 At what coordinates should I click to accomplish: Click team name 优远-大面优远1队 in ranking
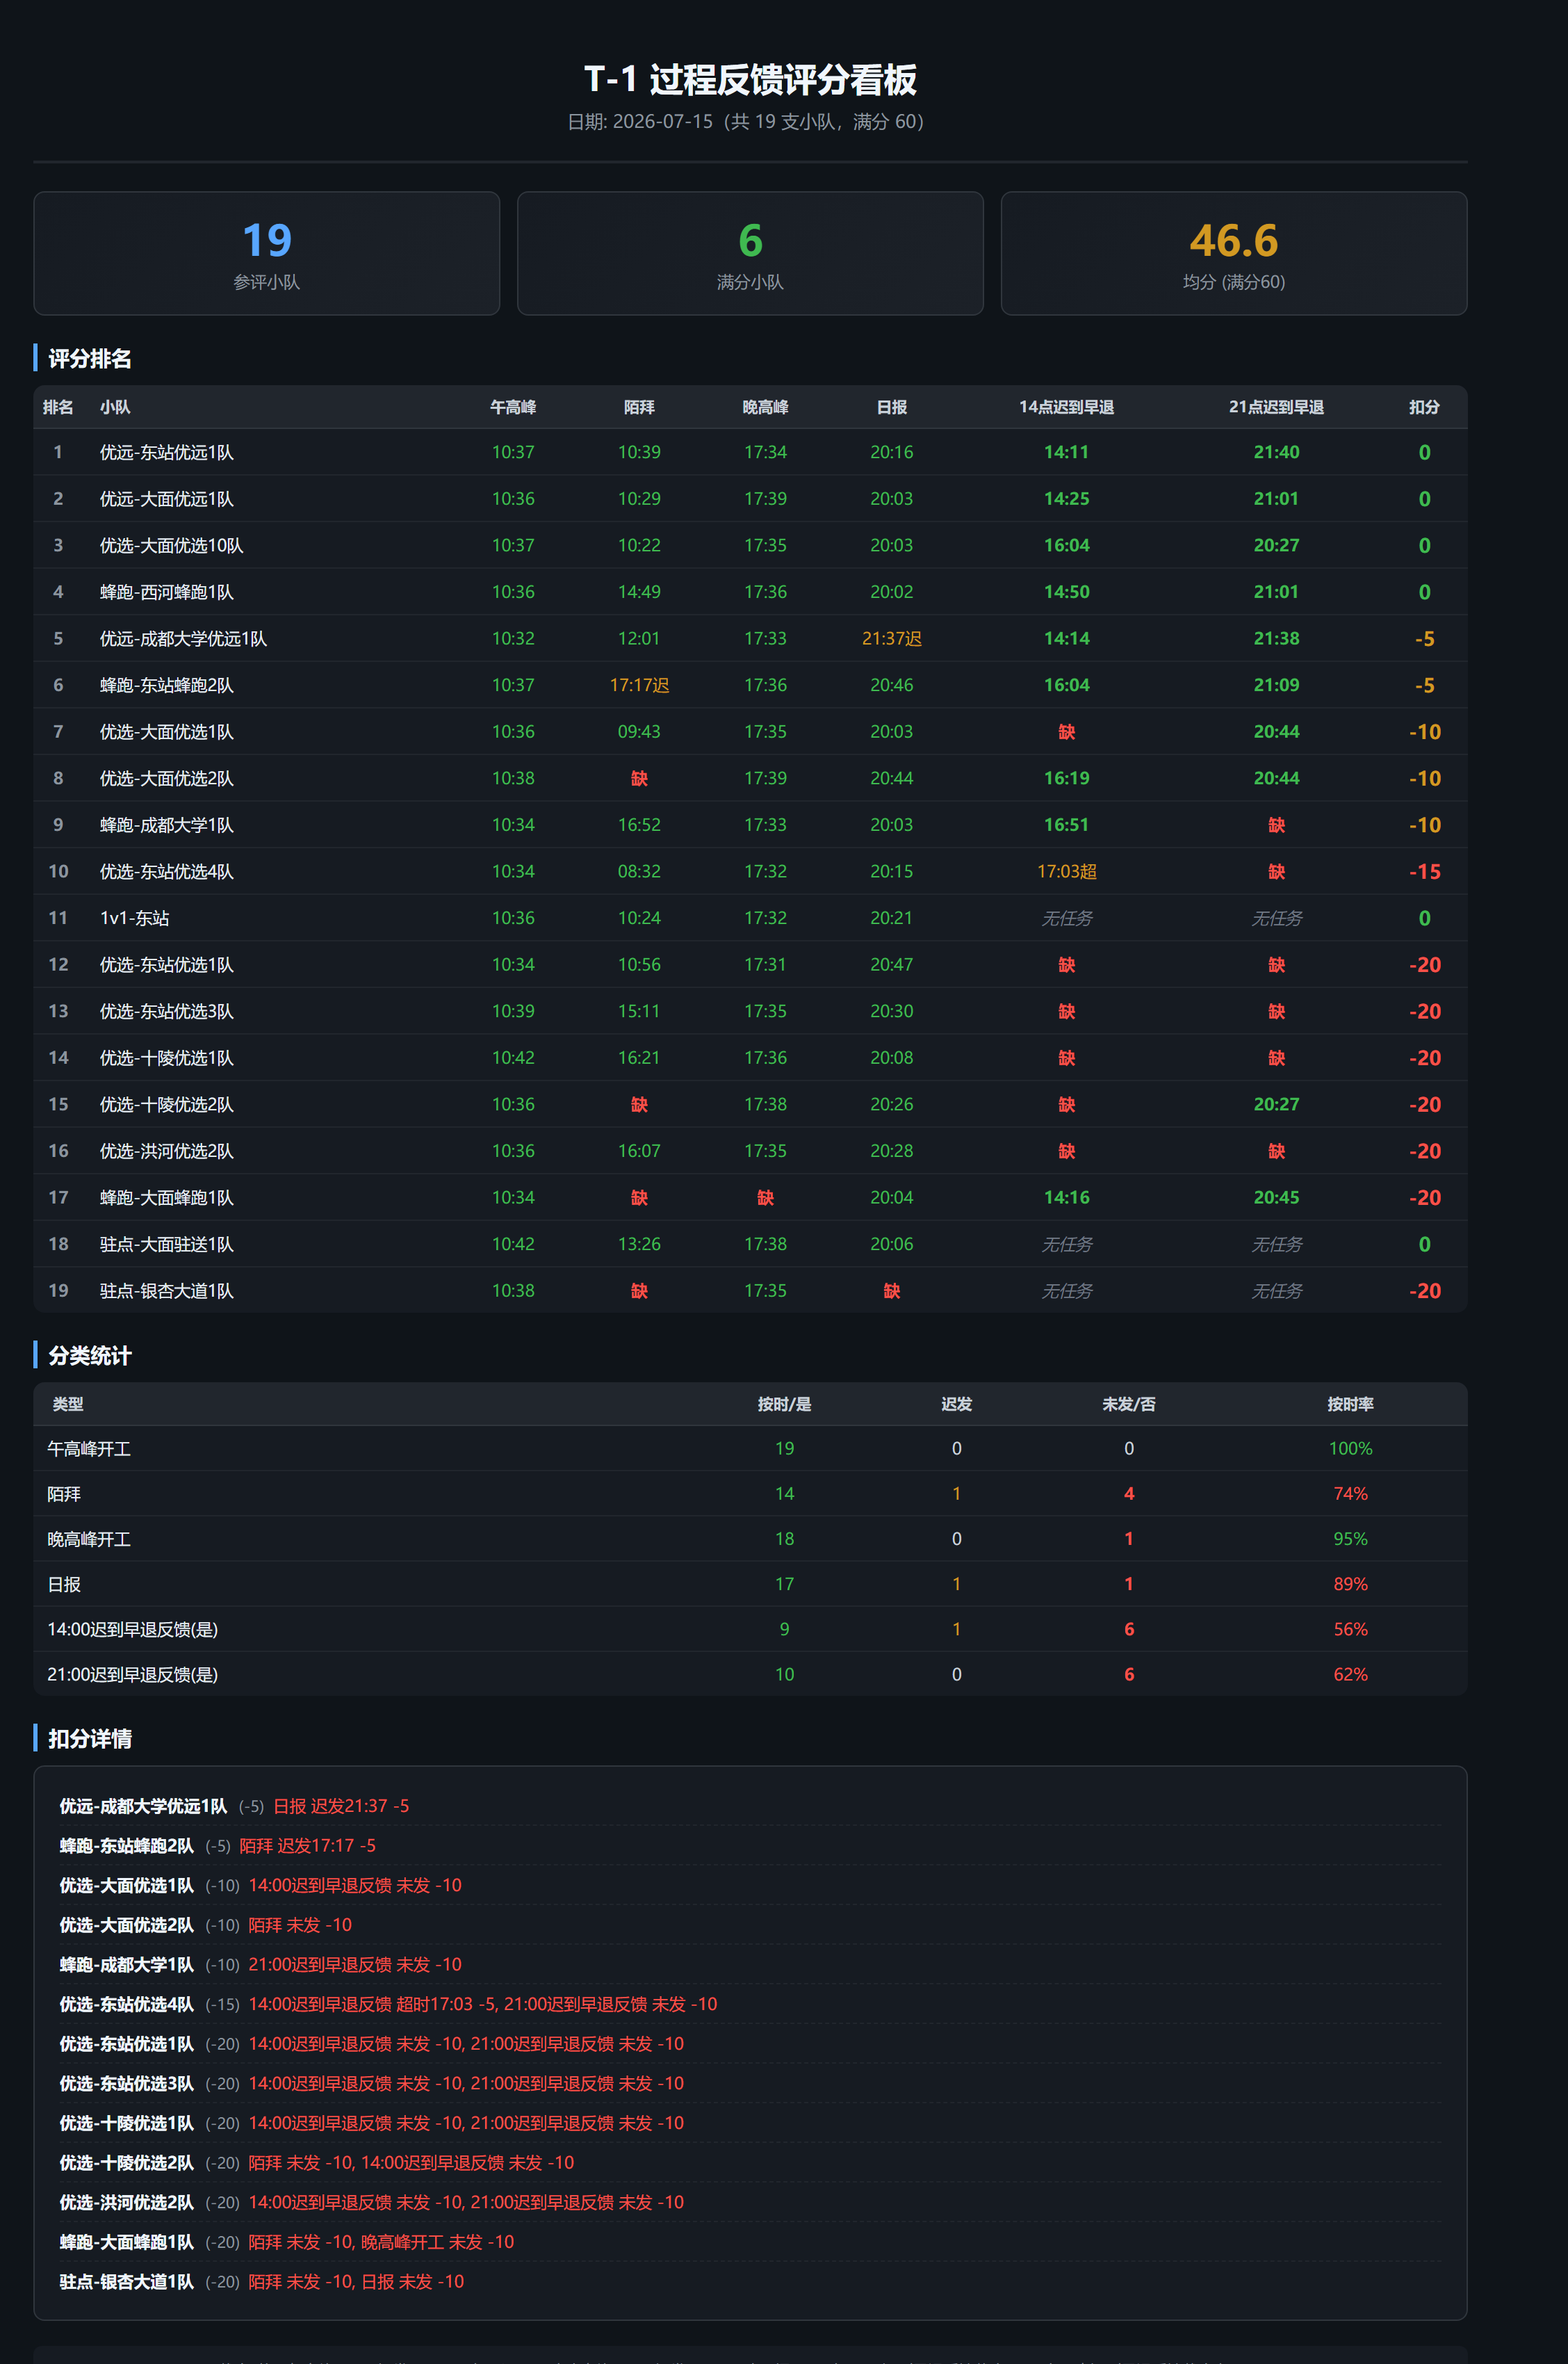pyautogui.click(x=167, y=499)
